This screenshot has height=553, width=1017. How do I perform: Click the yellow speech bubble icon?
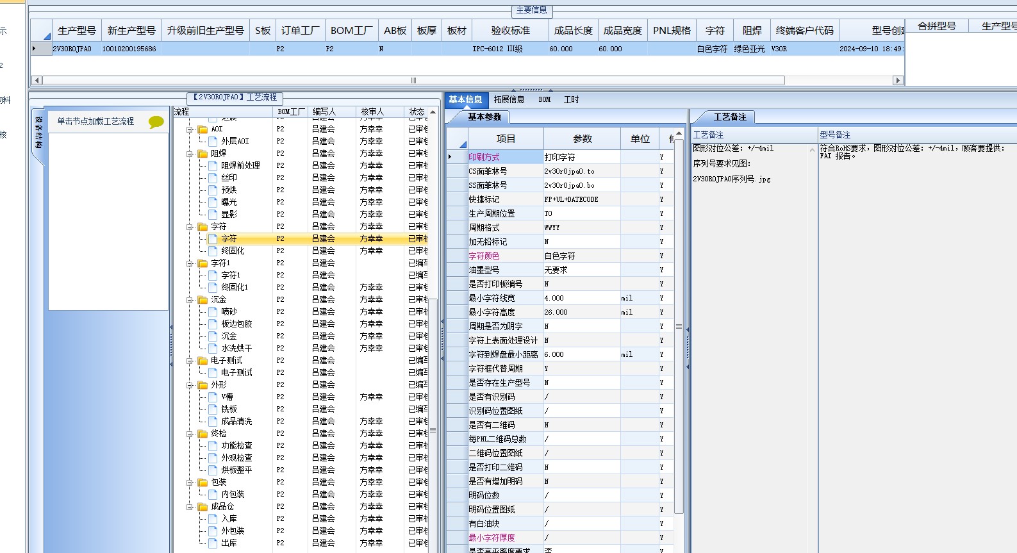click(156, 122)
